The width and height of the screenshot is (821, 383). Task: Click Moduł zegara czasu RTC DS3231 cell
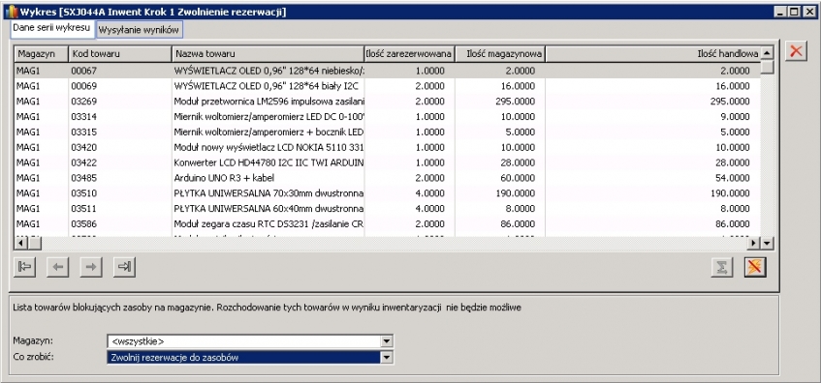pos(268,224)
